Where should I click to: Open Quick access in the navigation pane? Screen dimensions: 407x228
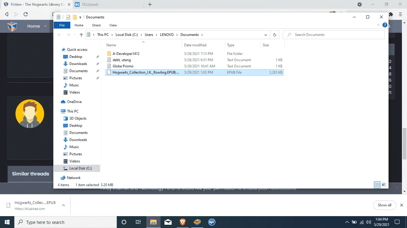point(77,50)
